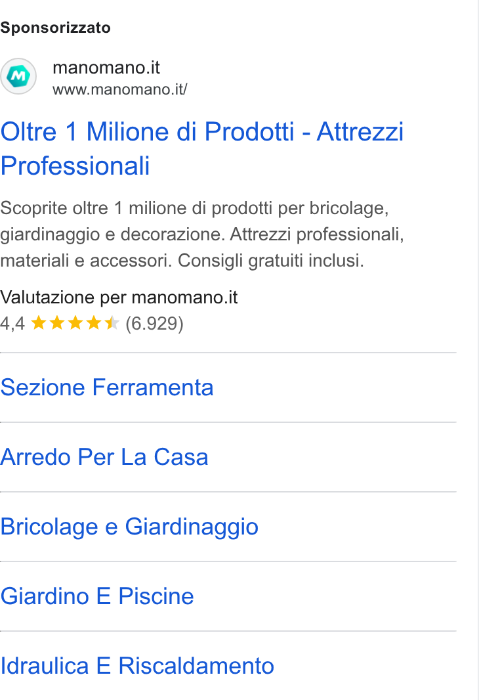Screen dimensions: 479x700
Task: Click the (6.929) review count
Action: (x=154, y=324)
